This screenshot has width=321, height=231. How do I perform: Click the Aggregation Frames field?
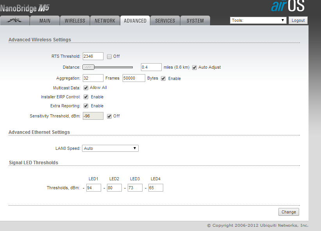coord(93,78)
